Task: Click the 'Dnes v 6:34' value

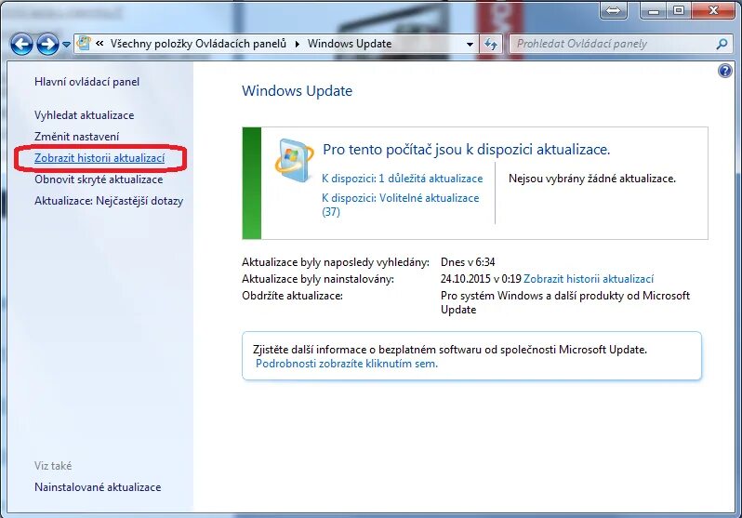Action: pos(468,262)
